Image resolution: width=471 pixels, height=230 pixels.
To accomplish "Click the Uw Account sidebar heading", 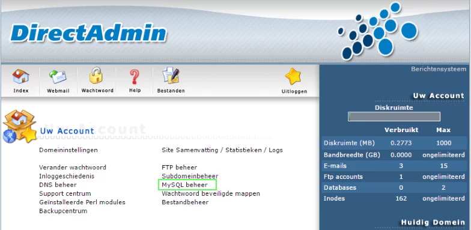I will [439, 96].
